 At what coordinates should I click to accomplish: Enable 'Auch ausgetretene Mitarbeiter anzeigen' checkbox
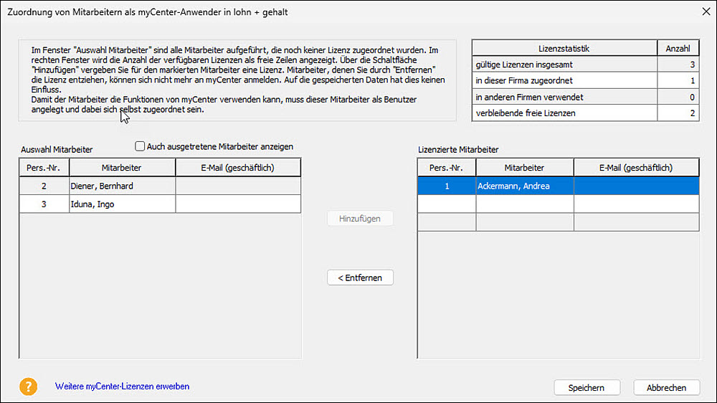pyautogui.click(x=140, y=146)
